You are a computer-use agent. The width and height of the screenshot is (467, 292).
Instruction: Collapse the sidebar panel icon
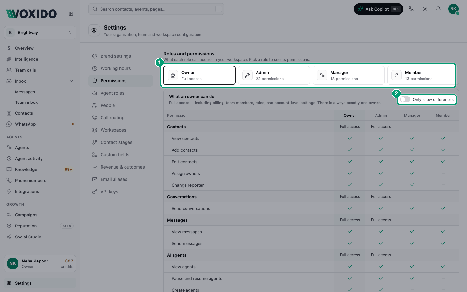(71, 14)
